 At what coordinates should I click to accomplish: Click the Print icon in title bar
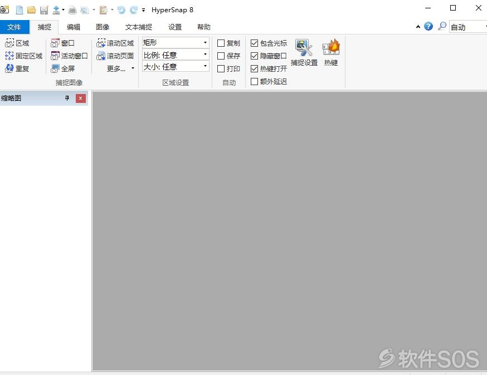72,10
